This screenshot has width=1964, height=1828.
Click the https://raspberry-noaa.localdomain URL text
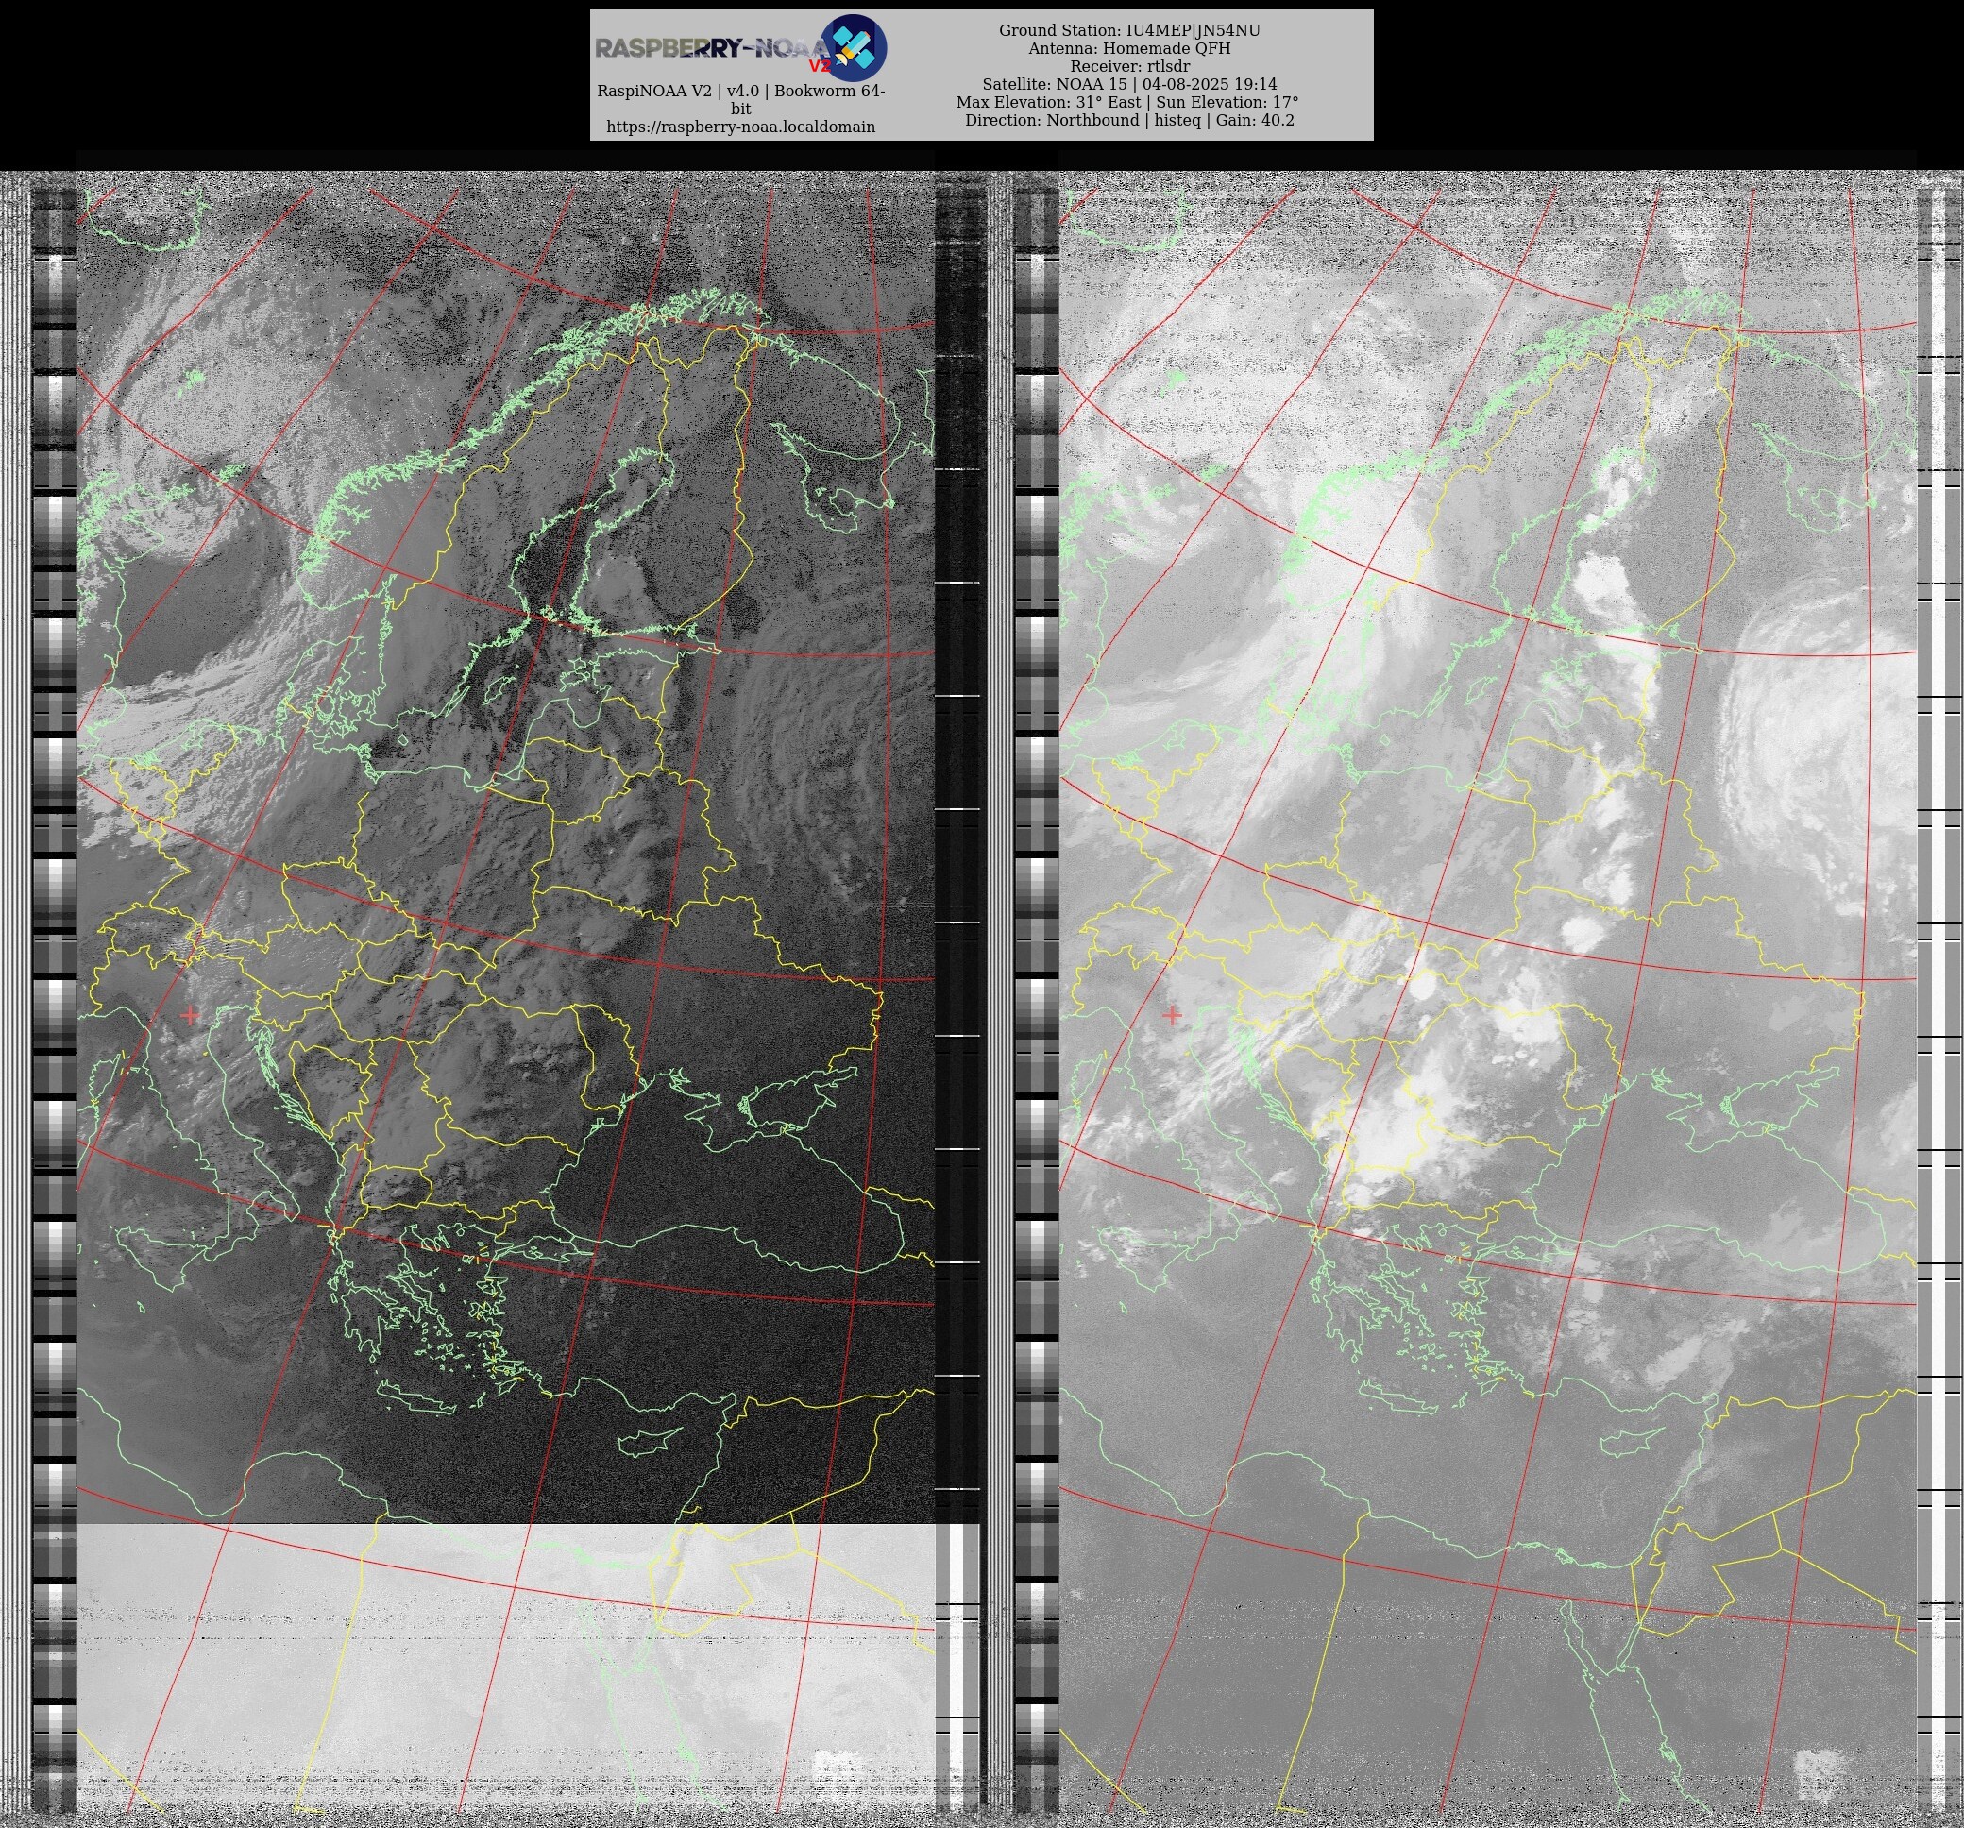tap(741, 127)
